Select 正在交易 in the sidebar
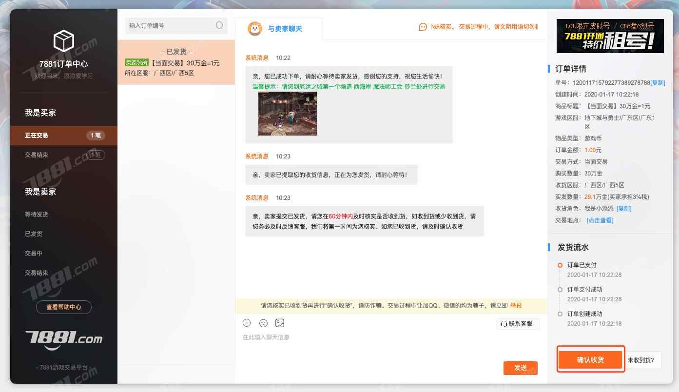The width and height of the screenshot is (679, 392). pyautogui.click(x=64, y=136)
